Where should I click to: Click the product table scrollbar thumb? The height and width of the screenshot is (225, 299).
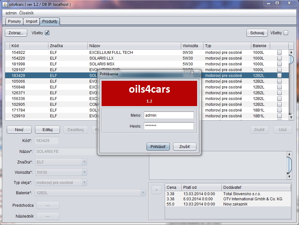tap(291, 59)
